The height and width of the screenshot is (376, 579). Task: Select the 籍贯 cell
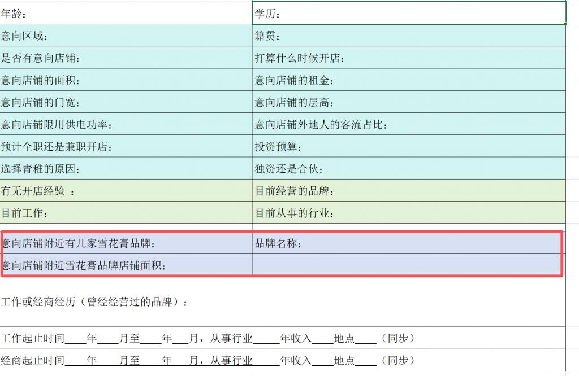click(x=409, y=36)
